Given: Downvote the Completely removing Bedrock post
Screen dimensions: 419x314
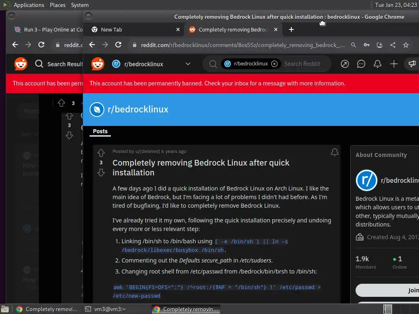Looking at the screenshot, I should [101, 173].
